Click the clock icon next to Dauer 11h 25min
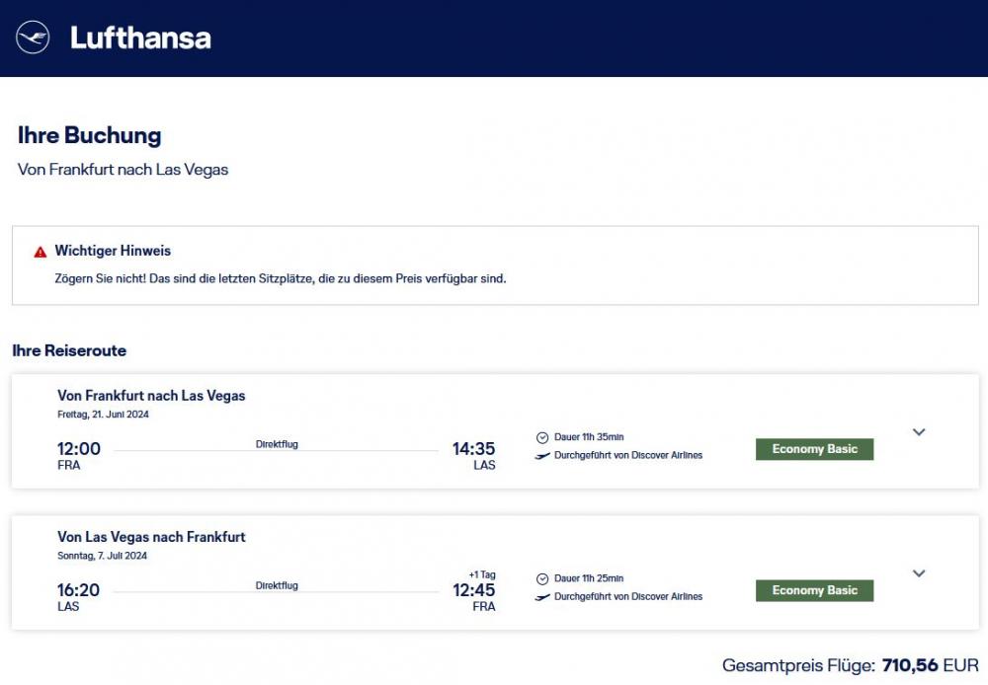Image resolution: width=988 pixels, height=685 pixels. (x=541, y=579)
